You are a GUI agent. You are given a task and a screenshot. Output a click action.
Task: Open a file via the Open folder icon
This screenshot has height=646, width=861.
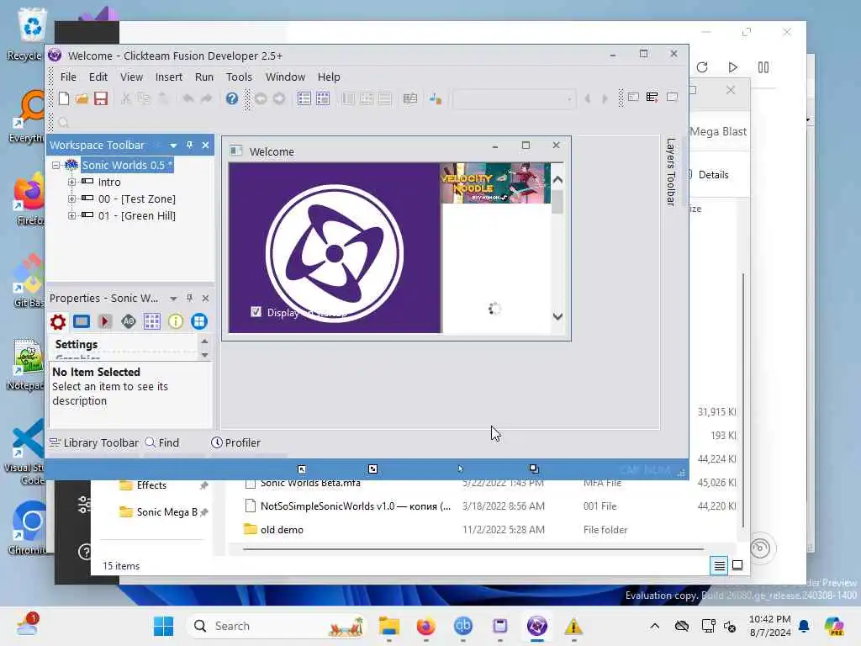[x=82, y=98]
